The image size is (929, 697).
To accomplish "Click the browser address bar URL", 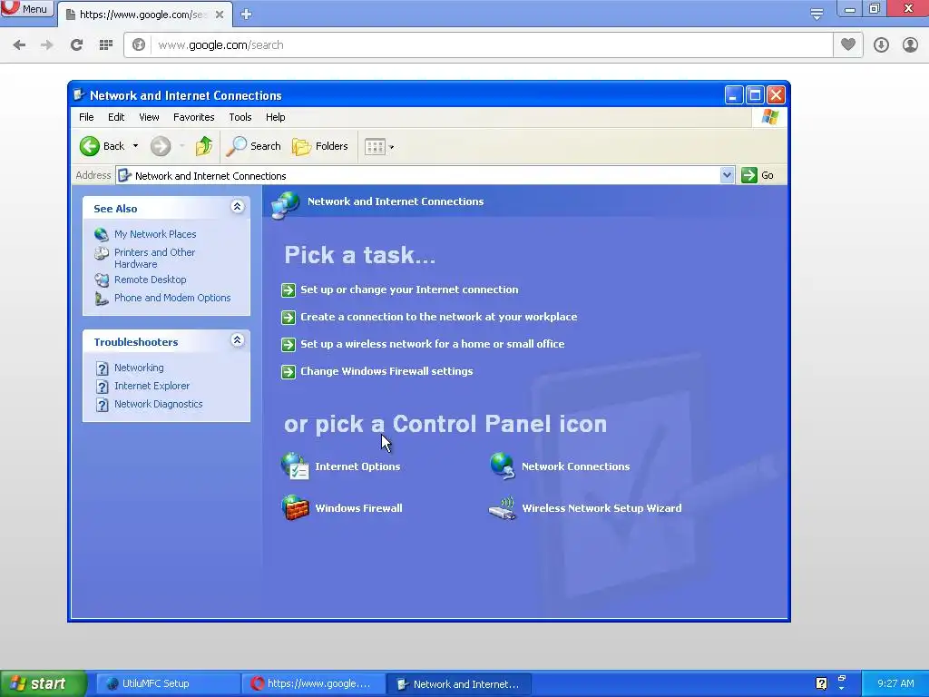I will pos(220,45).
